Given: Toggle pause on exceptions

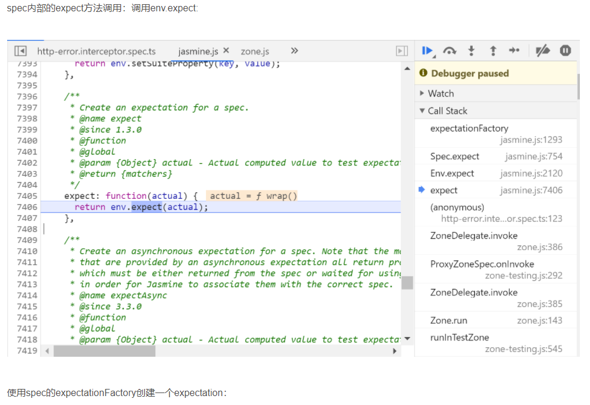Looking at the screenshot, I should coord(565,51).
